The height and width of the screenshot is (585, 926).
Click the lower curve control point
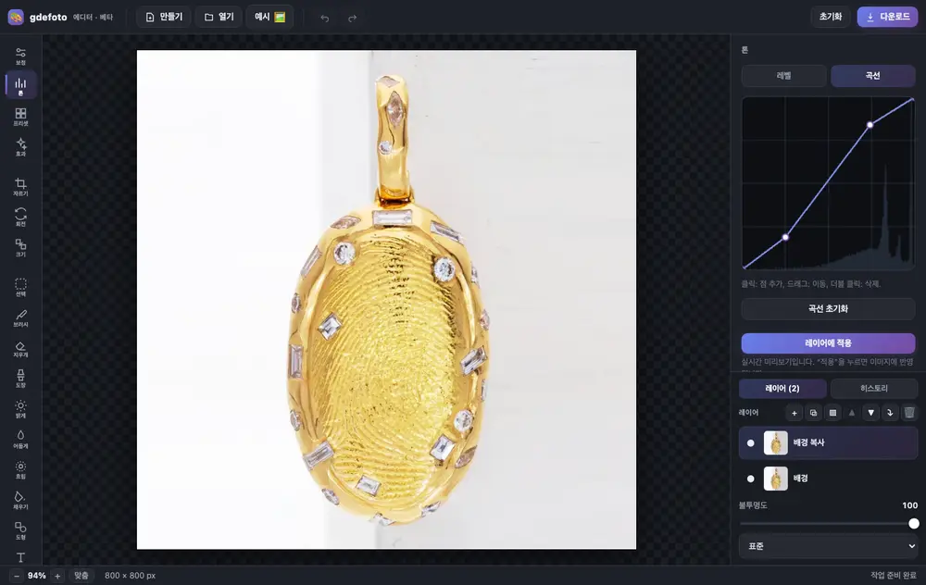[x=785, y=237]
